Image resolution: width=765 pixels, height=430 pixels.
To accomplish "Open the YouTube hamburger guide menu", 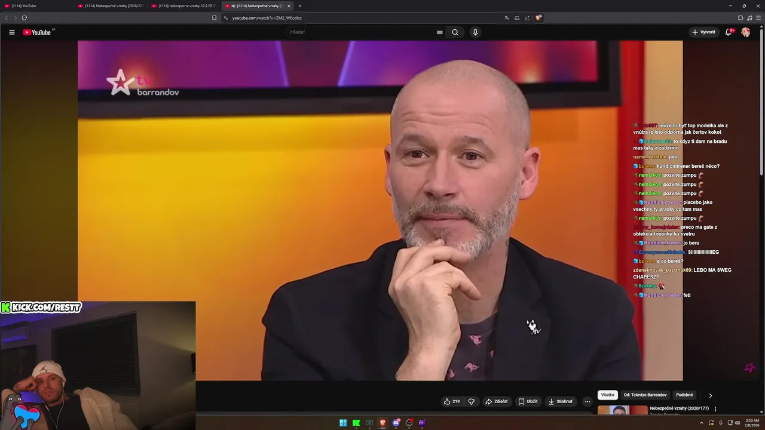I will (11, 32).
